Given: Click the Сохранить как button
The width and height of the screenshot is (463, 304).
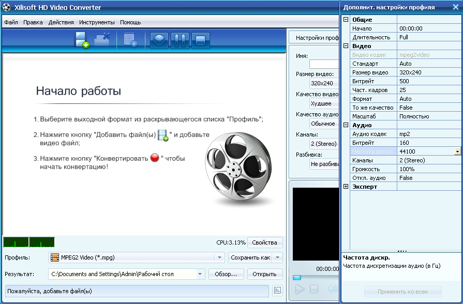Looking at the screenshot, I should [250, 257].
